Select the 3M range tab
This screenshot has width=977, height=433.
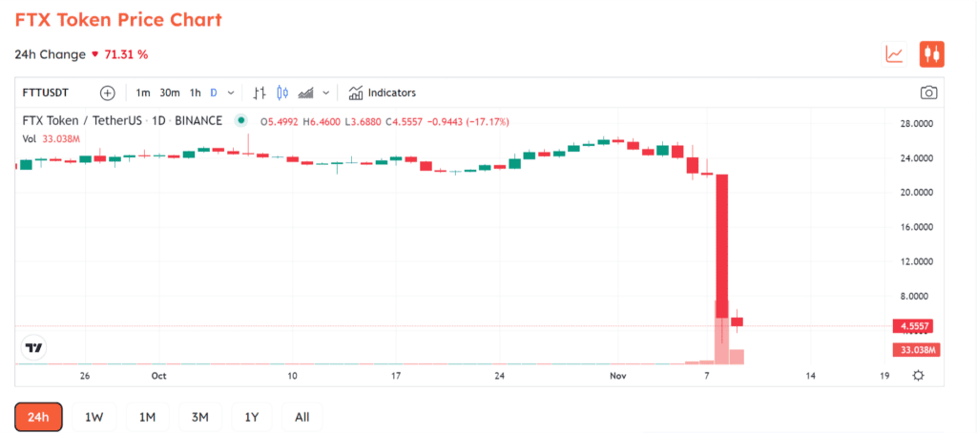[x=199, y=417]
